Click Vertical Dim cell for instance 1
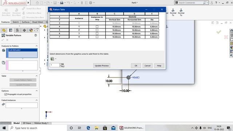This screenshot has height=131, width=233. (x=114, y=27)
